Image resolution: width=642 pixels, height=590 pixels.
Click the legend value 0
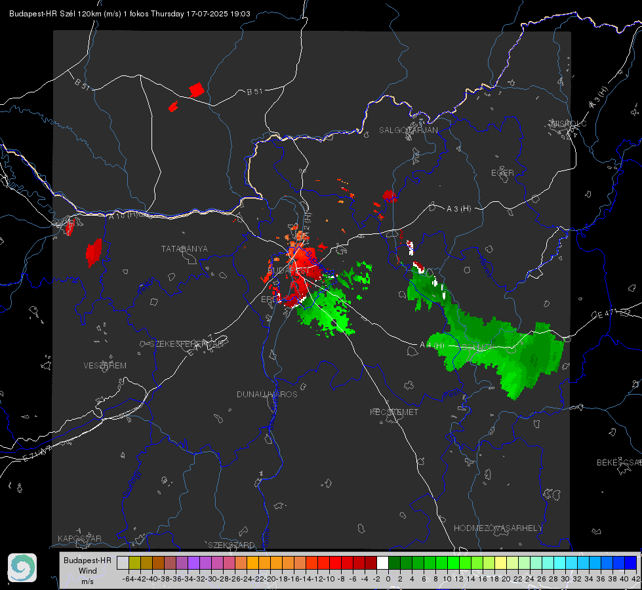[x=388, y=579]
